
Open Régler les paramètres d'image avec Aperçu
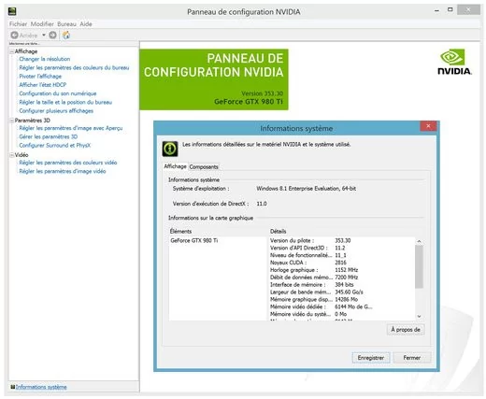click(x=71, y=128)
